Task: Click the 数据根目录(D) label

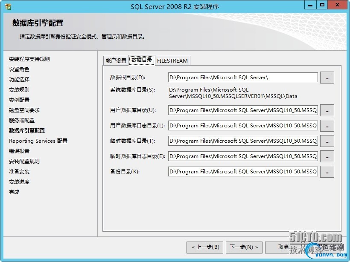Action: (x=128, y=78)
